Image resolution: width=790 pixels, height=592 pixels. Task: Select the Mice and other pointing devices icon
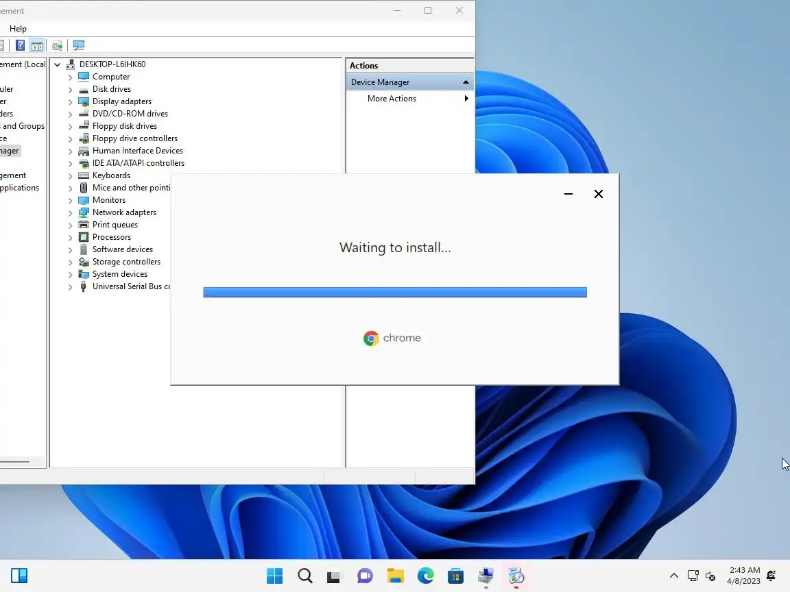click(84, 188)
